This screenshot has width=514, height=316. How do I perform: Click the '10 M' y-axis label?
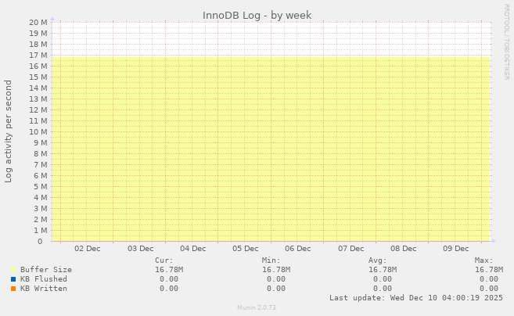coord(38,131)
